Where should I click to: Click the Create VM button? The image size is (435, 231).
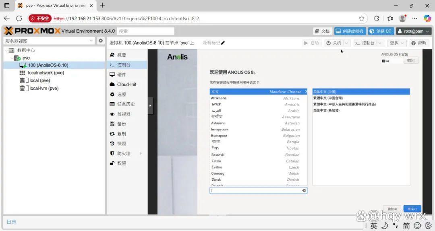(350, 31)
